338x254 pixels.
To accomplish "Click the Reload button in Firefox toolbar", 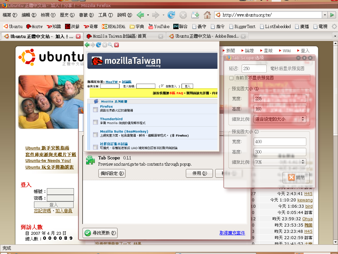I will pos(171,15).
